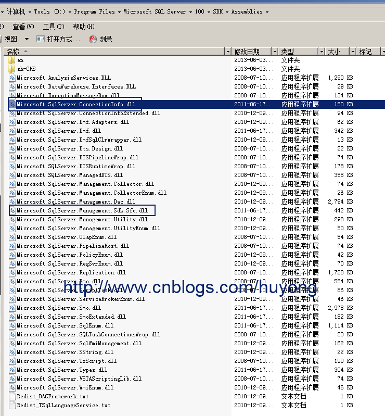Select Microsoft.SqlServer.PolicyEnum.dll file name
Screen dimensions: 385x416
point(70,255)
